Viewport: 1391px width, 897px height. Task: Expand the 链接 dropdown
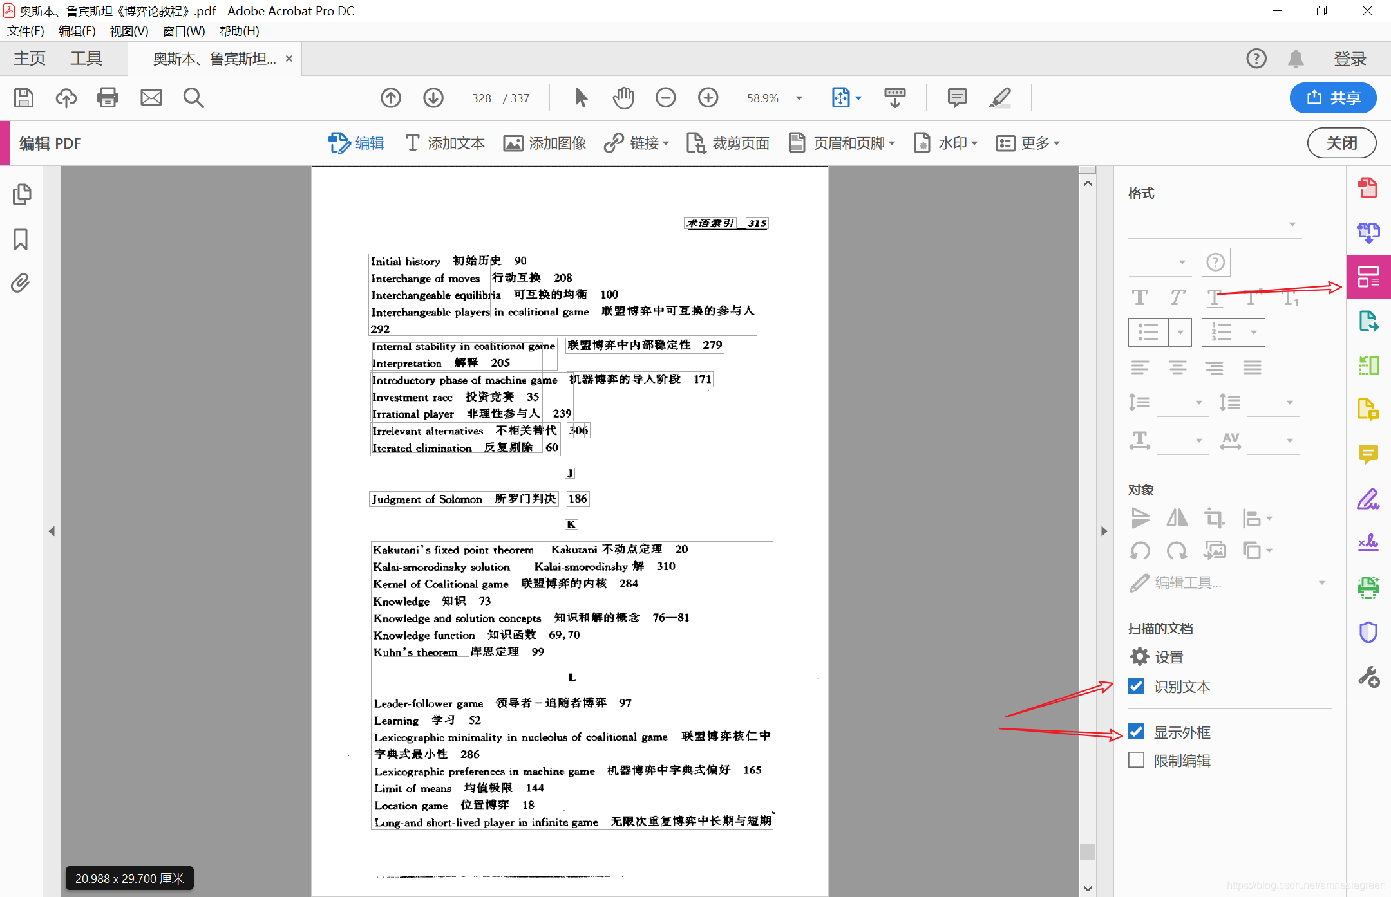(666, 143)
